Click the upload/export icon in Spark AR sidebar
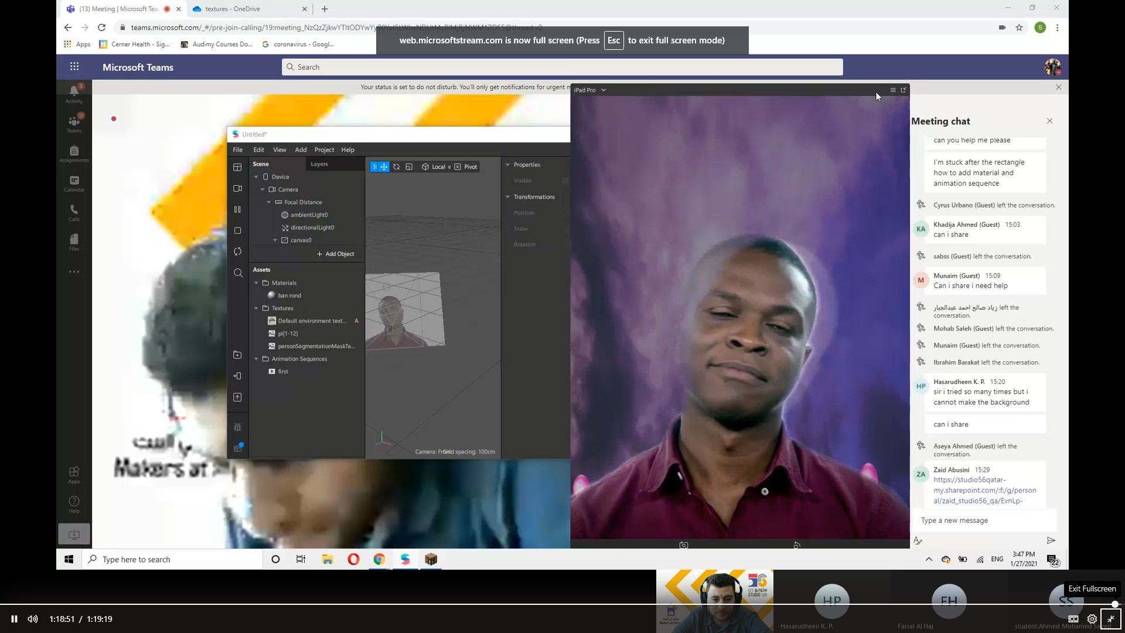The height and width of the screenshot is (633, 1125). 237,397
